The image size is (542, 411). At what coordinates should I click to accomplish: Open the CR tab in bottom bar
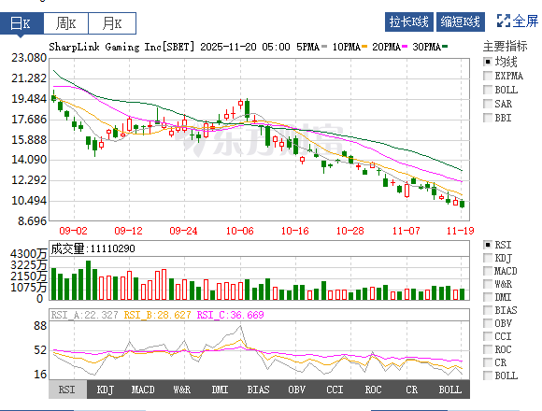tap(412, 390)
